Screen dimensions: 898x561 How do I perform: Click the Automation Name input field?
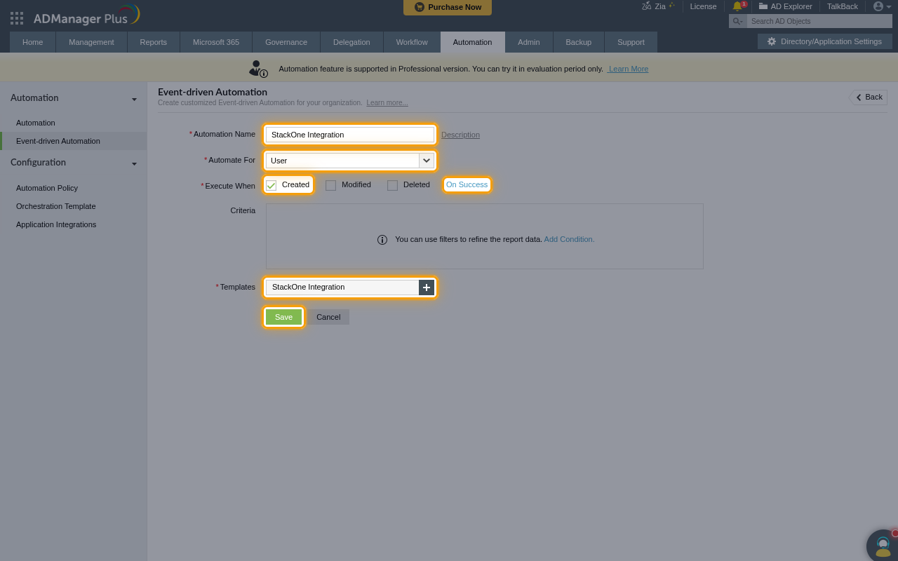350,135
